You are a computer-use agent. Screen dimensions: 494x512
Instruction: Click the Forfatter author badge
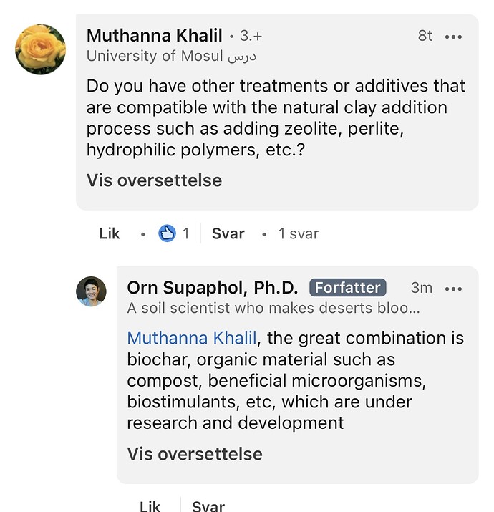tap(348, 288)
